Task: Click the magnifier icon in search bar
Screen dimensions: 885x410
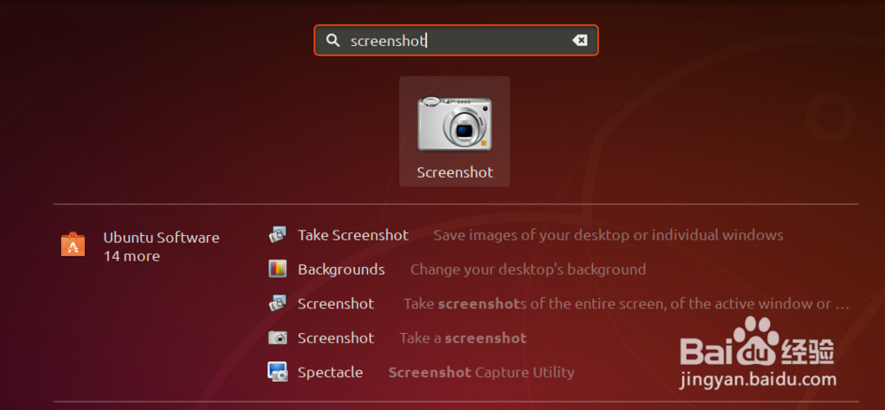Action: click(x=333, y=41)
